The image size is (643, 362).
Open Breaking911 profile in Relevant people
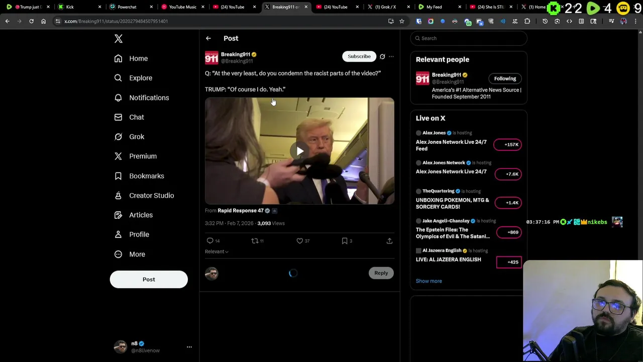coord(446,75)
